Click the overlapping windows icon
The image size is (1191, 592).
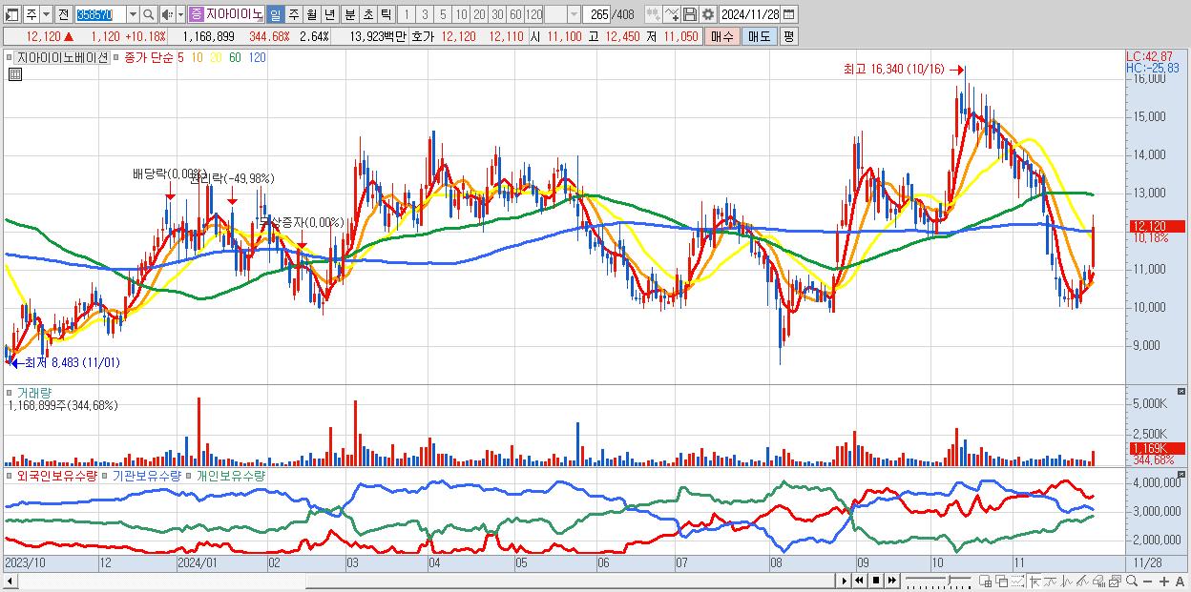click(1002, 581)
